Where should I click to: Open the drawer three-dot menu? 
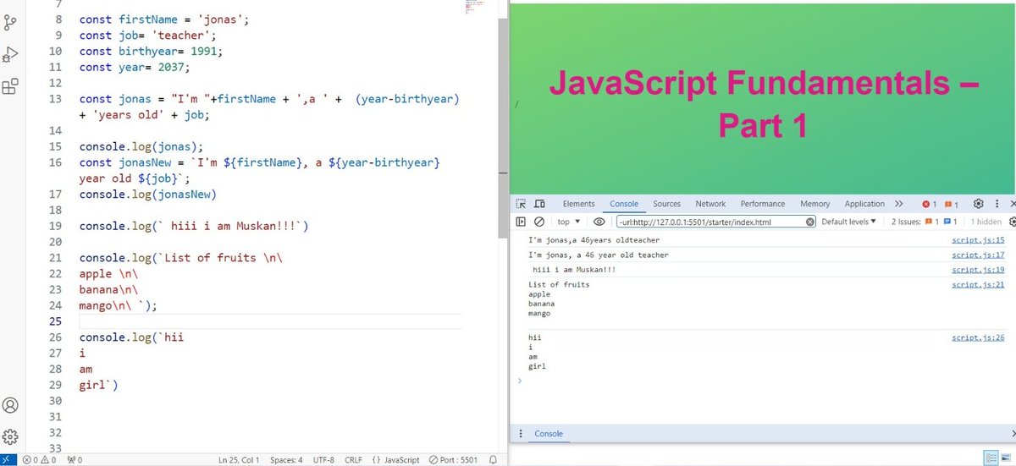tap(521, 434)
